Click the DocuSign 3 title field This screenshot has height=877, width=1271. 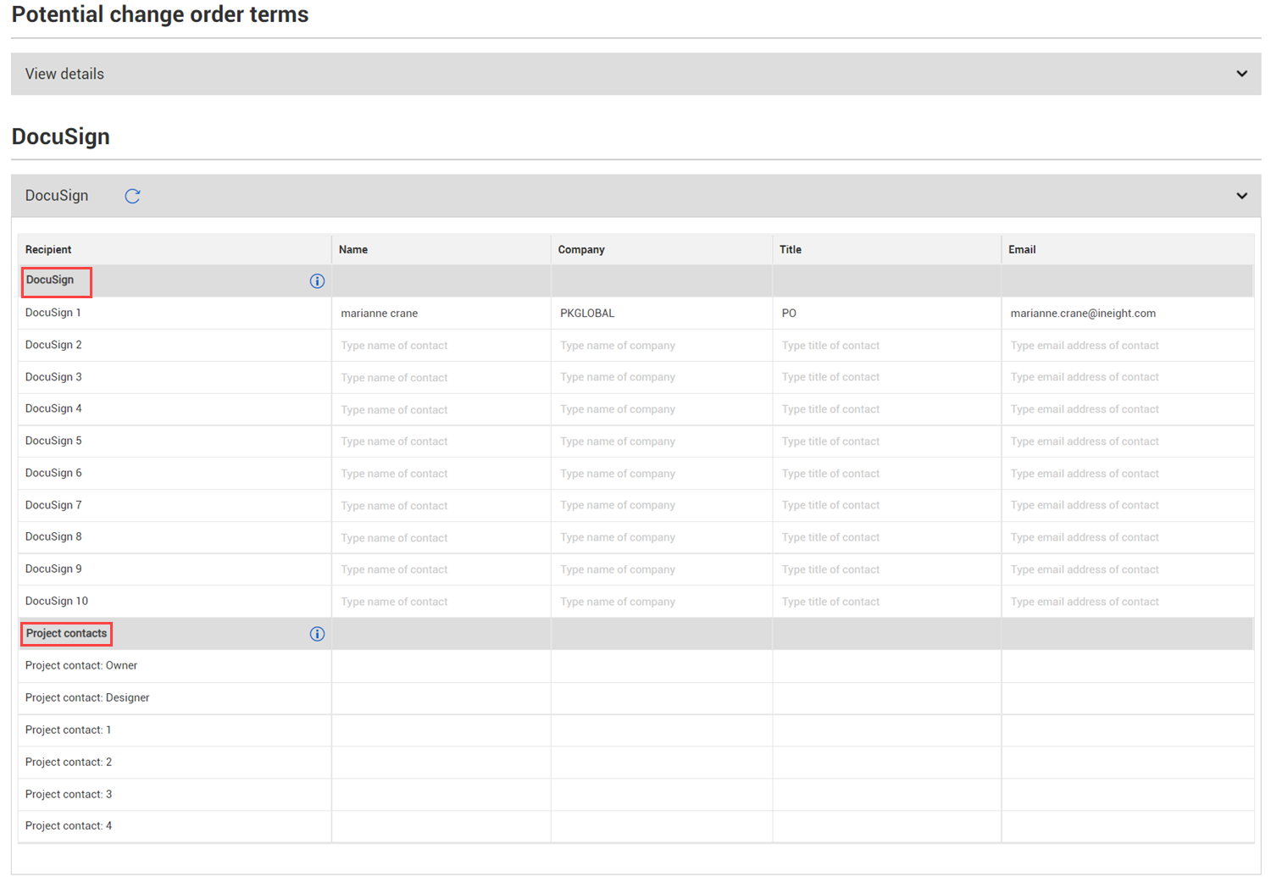[887, 377]
